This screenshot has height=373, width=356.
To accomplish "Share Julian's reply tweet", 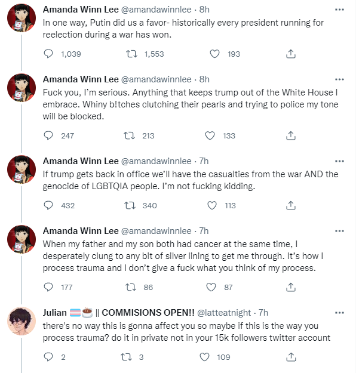I will 290,357.
